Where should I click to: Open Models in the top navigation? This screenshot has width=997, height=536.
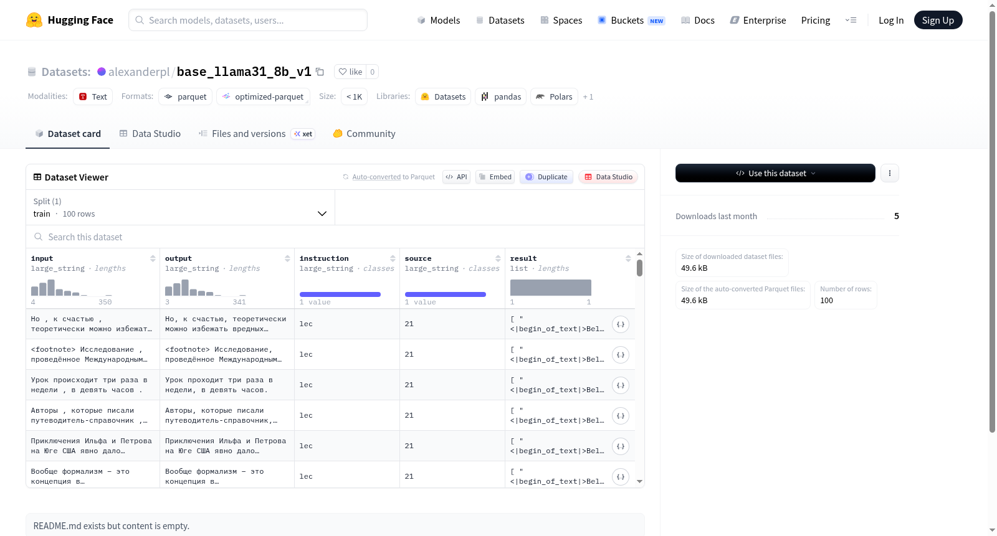coord(439,21)
